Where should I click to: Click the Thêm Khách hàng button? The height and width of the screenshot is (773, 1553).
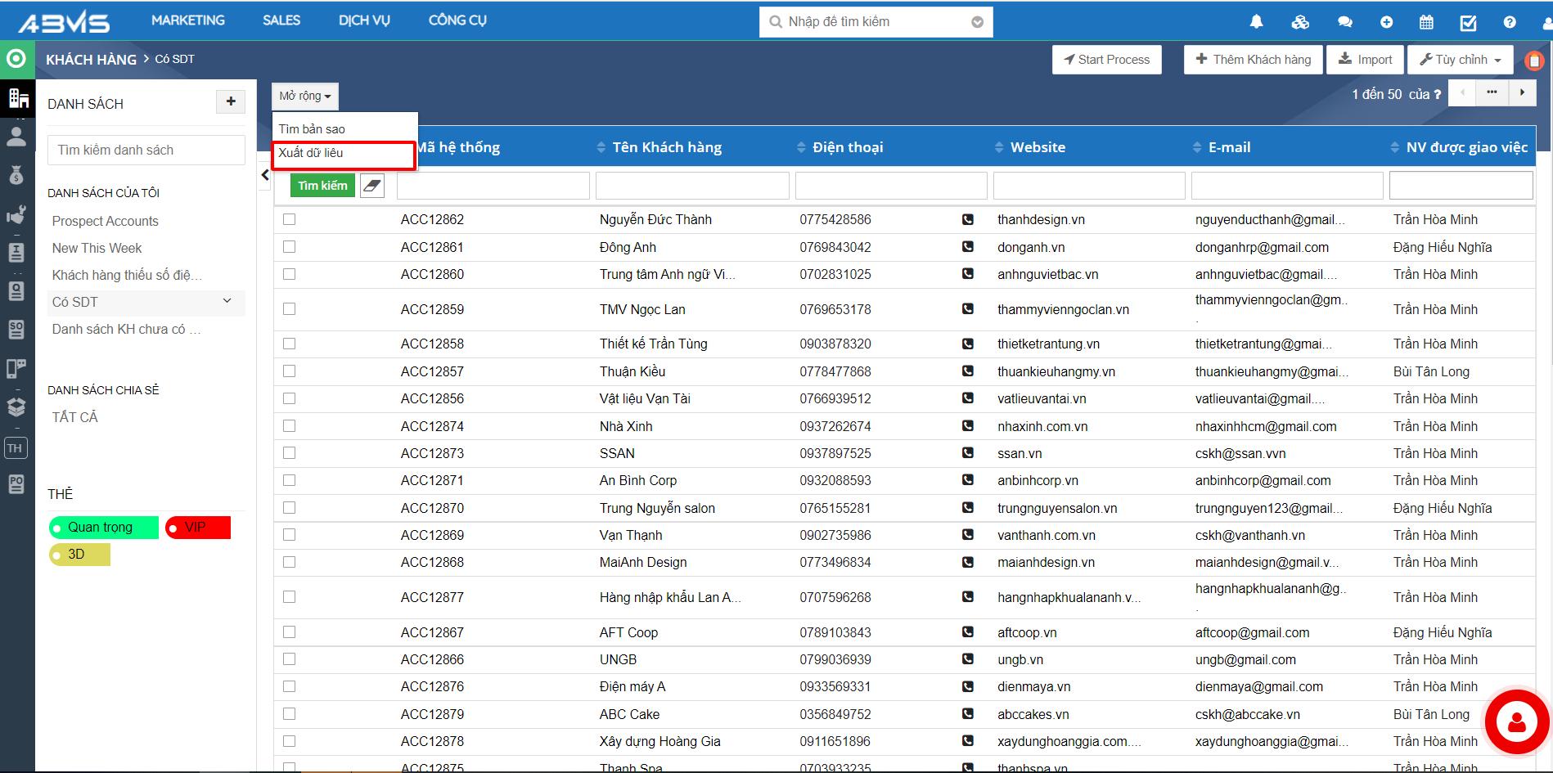coord(1253,60)
